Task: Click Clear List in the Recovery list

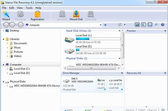Action: 152,110
